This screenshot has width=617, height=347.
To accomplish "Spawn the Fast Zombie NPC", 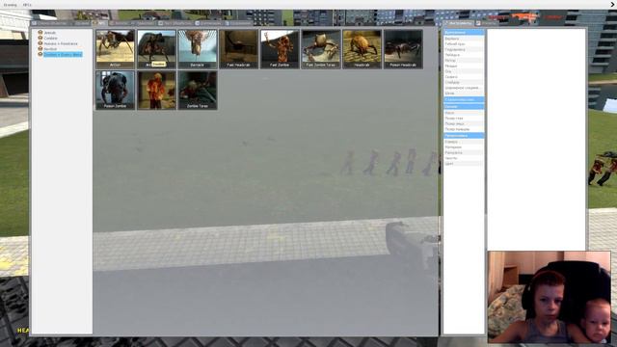I will point(280,49).
